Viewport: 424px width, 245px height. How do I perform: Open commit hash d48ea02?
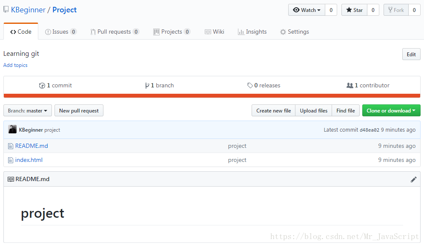point(370,130)
